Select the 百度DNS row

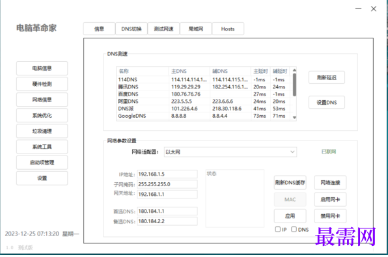click(204, 94)
